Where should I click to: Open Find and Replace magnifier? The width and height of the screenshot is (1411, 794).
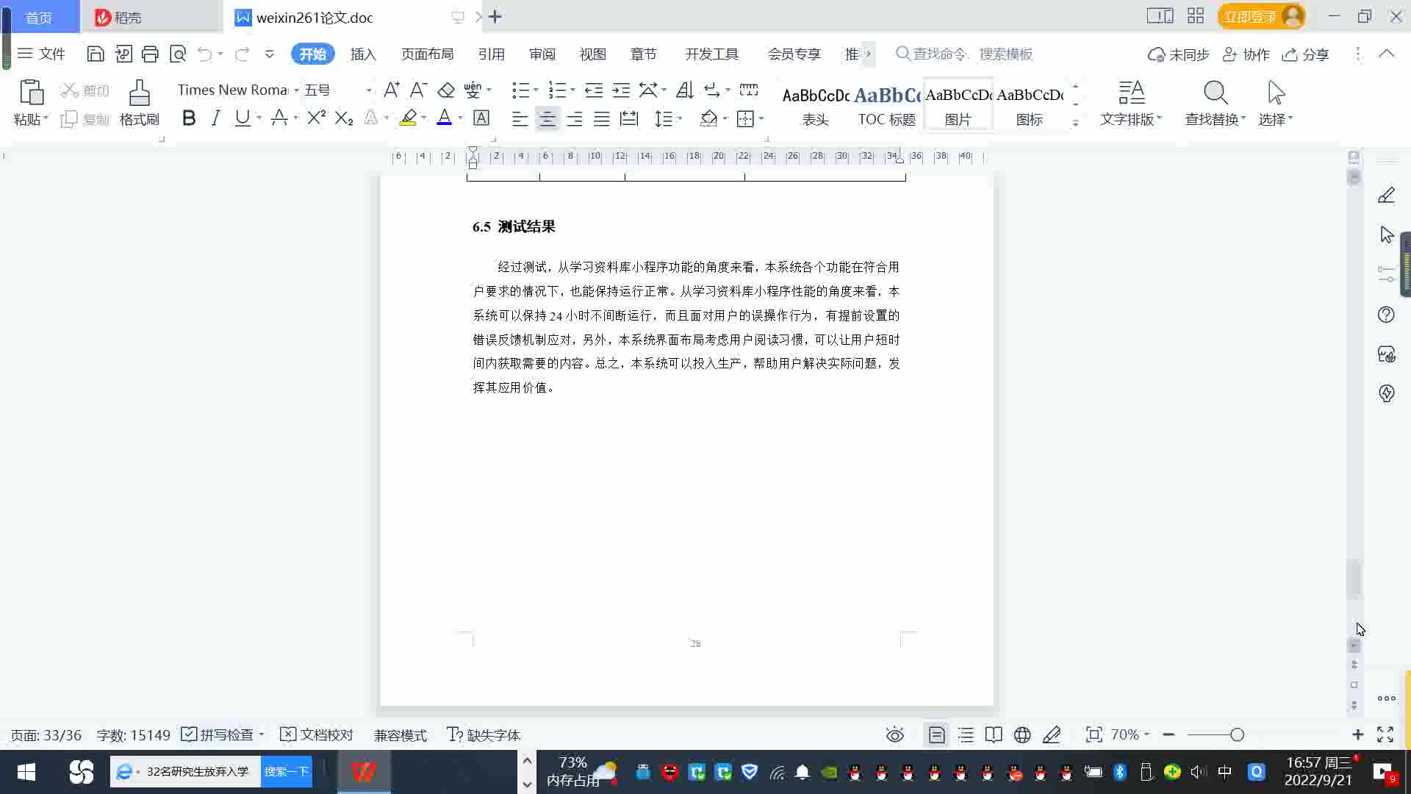(x=1216, y=93)
